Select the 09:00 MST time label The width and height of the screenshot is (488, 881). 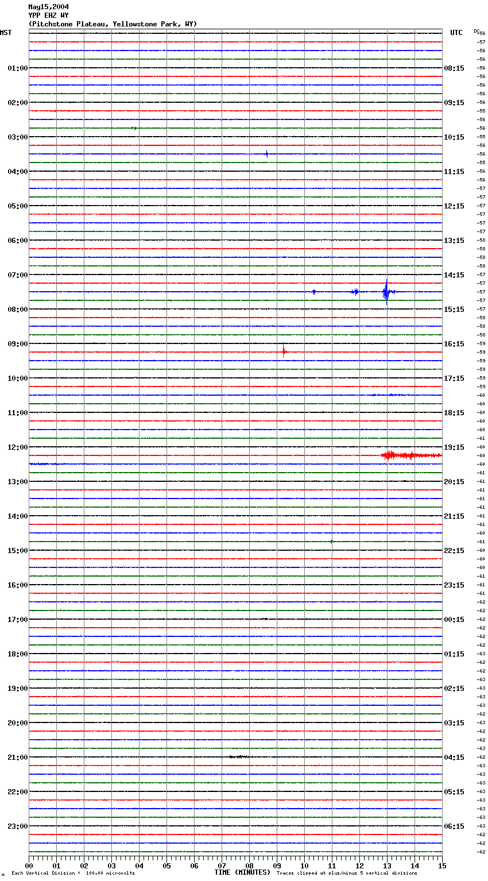point(17,344)
